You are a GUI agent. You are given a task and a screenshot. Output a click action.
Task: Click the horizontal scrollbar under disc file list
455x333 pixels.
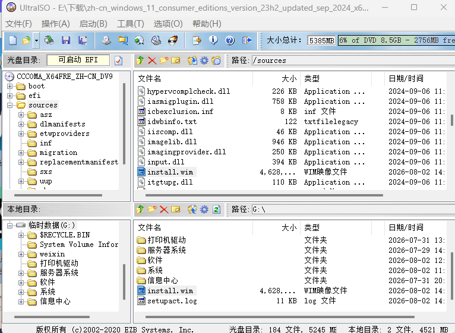pos(264,195)
